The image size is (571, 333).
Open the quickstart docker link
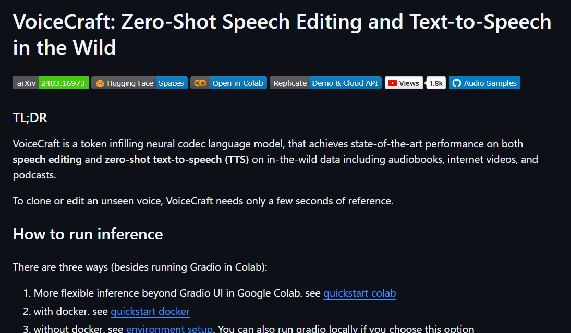pos(150,312)
